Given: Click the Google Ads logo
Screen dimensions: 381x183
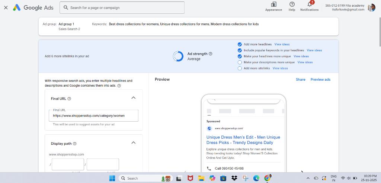Looking at the screenshot, I should click(33, 7).
